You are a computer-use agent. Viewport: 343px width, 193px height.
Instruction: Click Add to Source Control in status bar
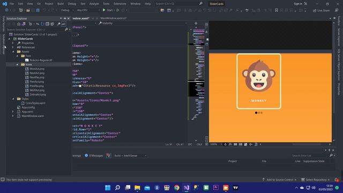pos(279,180)
